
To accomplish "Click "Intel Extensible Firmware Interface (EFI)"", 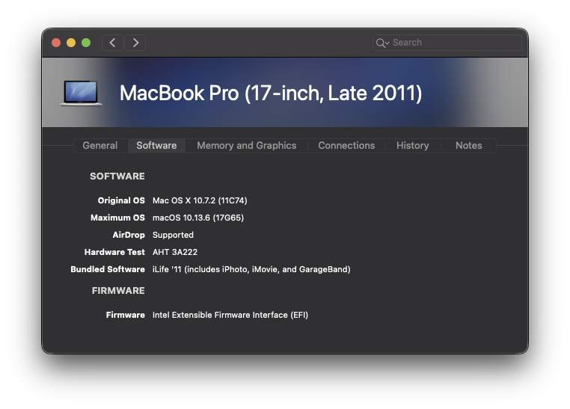I will click(x=230, y=315).
